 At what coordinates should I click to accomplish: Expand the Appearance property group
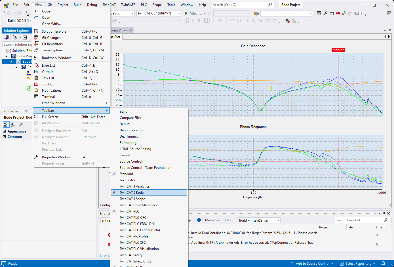(x=5, y=131)
